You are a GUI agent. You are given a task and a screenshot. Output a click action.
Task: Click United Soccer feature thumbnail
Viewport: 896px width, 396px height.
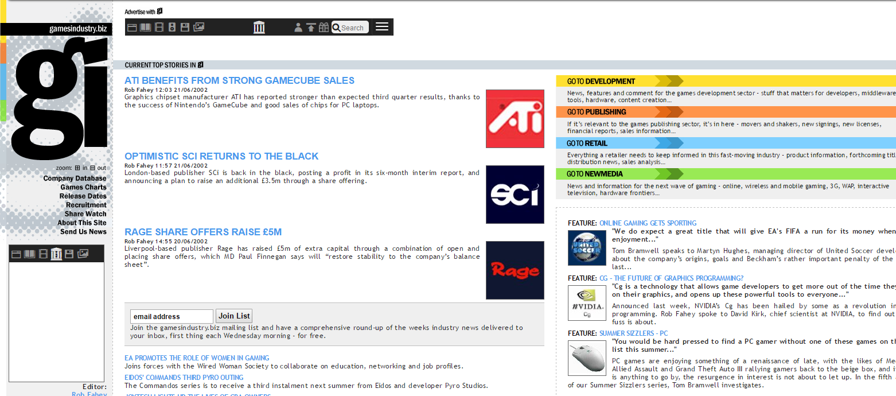tap(587, 248)
